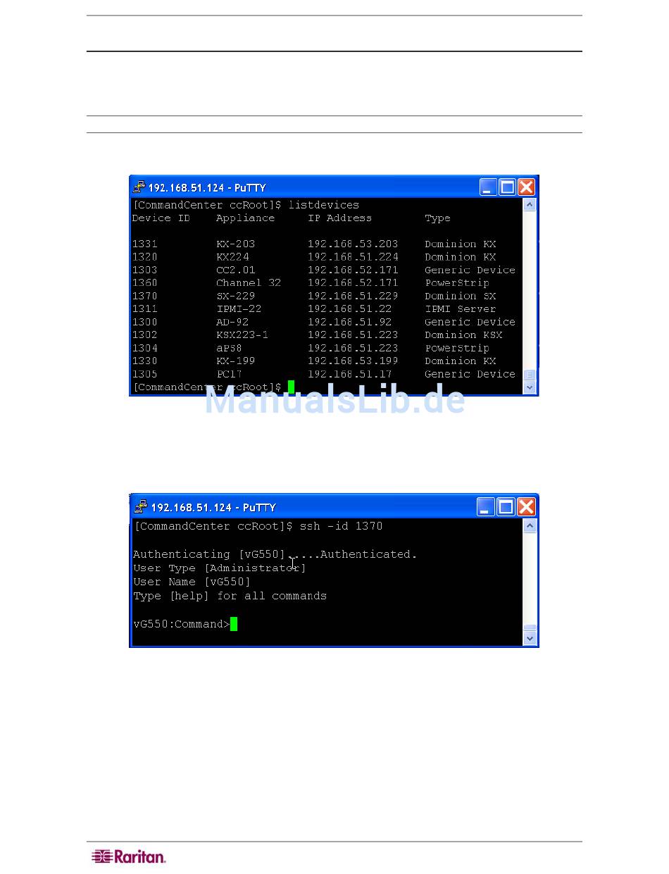Click type 'IPMI Server'
This screenshot has height=874, width=669.
[461, 309]
